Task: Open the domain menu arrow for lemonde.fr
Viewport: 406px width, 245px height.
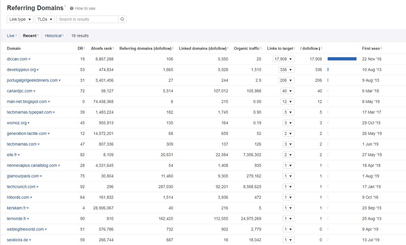Action: 28,219
